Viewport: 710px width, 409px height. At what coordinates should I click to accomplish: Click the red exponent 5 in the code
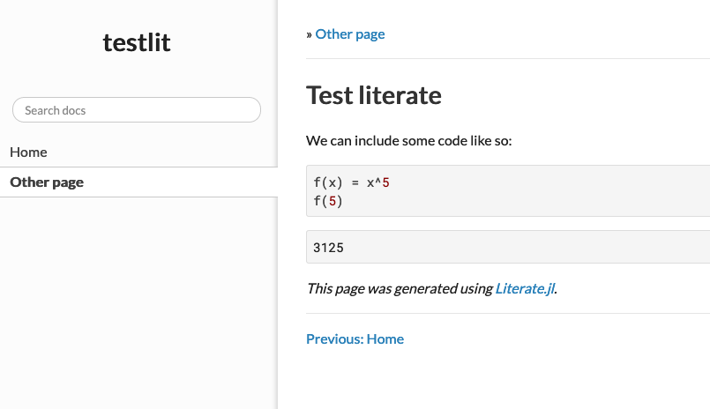tap(385, 182)
